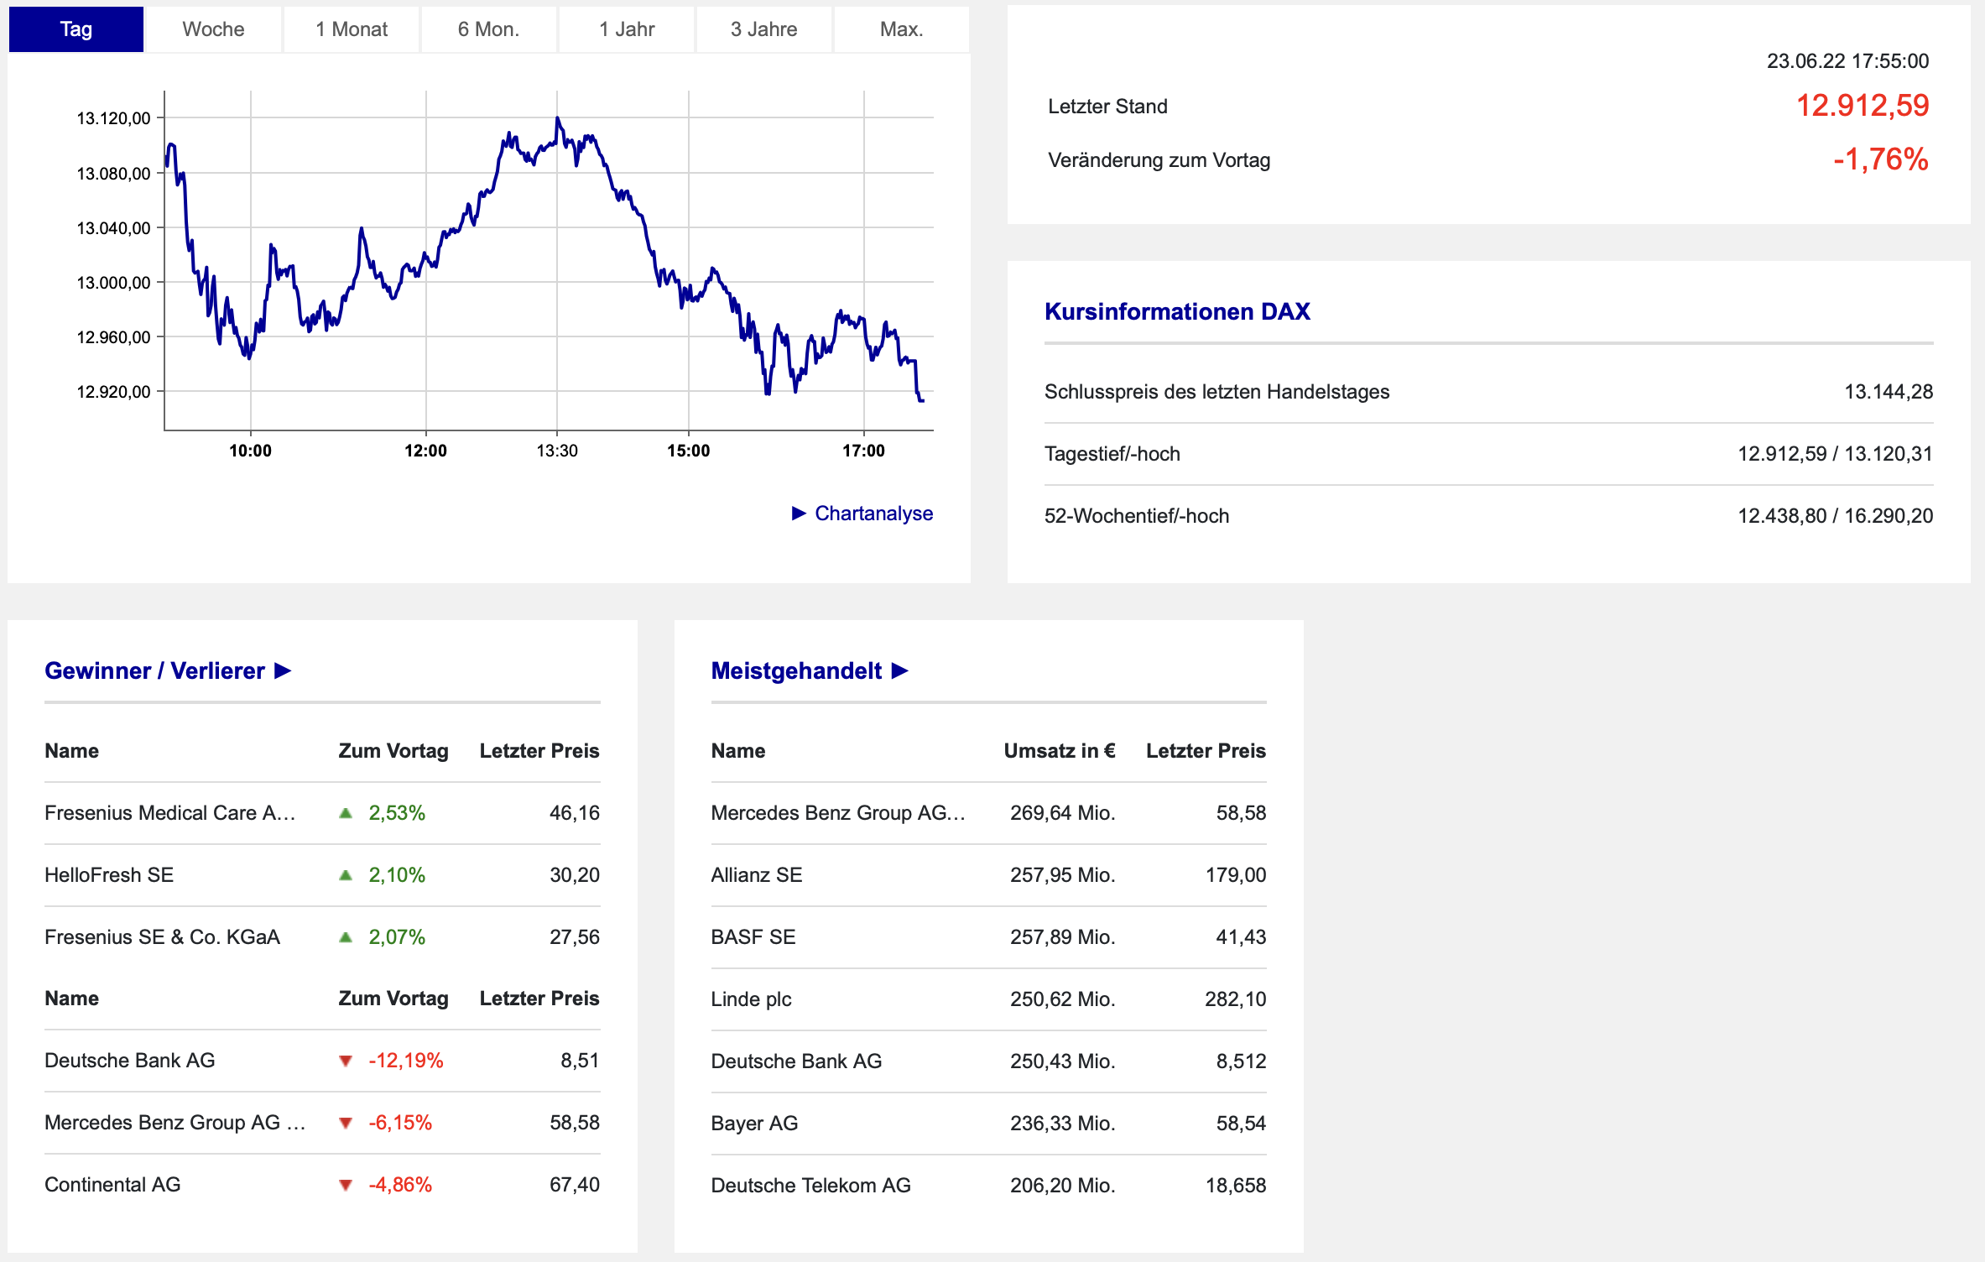This screenshot has height=1262, width=1985.
Task: Switch chart to 1 Jahr view
Action: coord(626,29)
